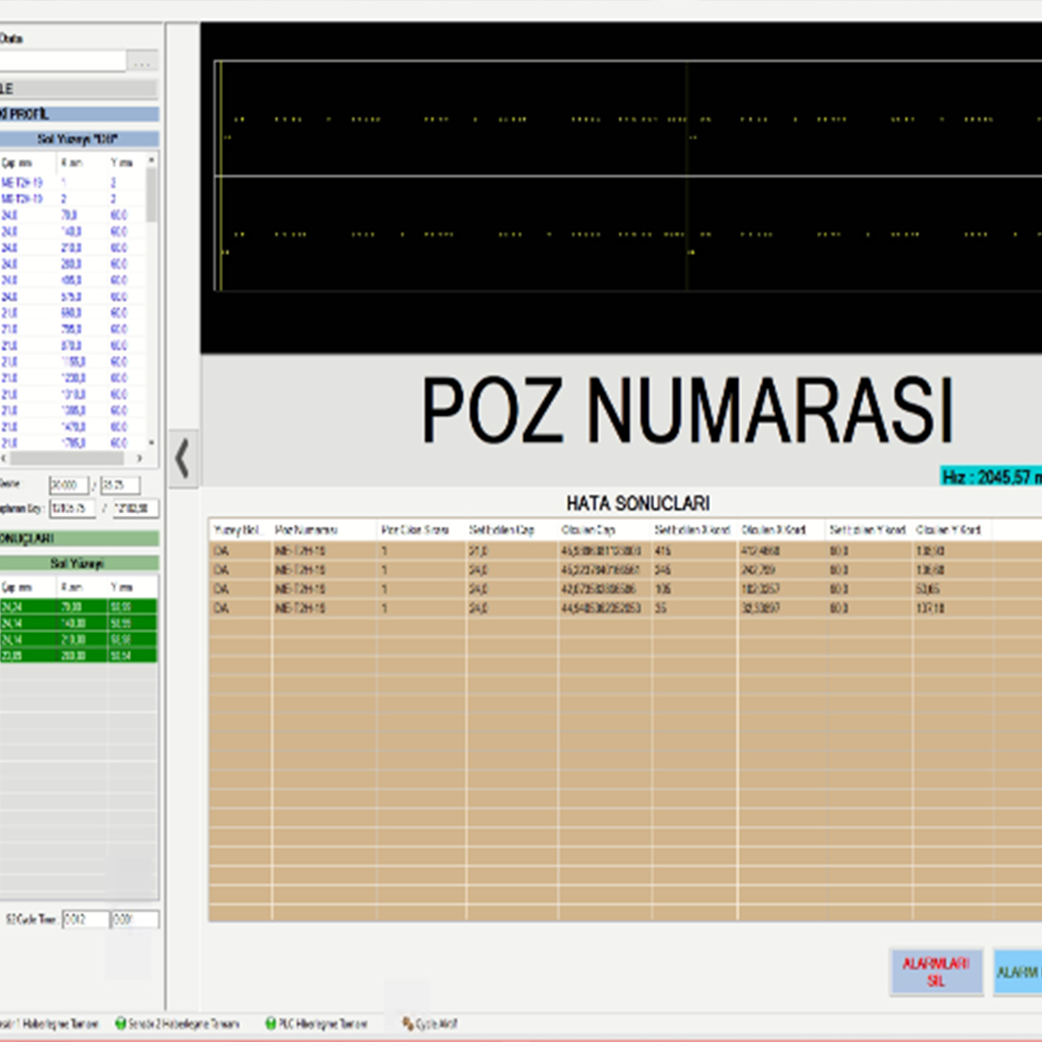Viewport: 1042px width, 1042px height.
Task: Click the right arrow of the horizontal scrollbar
Action: [x=139, y=458]
